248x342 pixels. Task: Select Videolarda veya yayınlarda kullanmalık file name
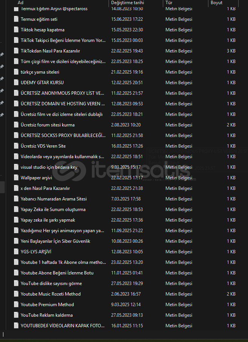(62, 157)
